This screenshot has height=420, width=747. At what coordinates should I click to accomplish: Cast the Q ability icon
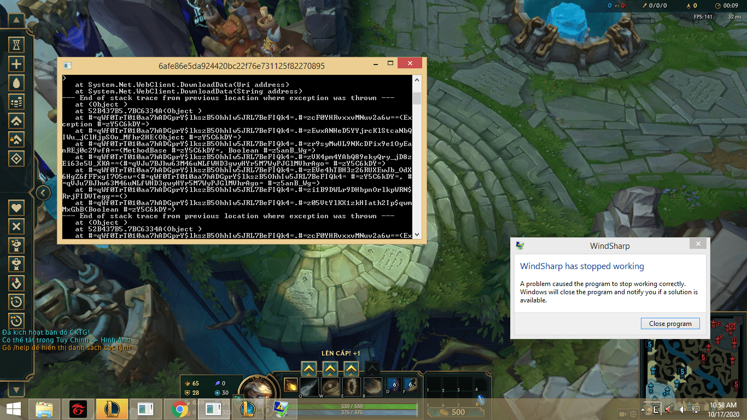tap(309, 387)
